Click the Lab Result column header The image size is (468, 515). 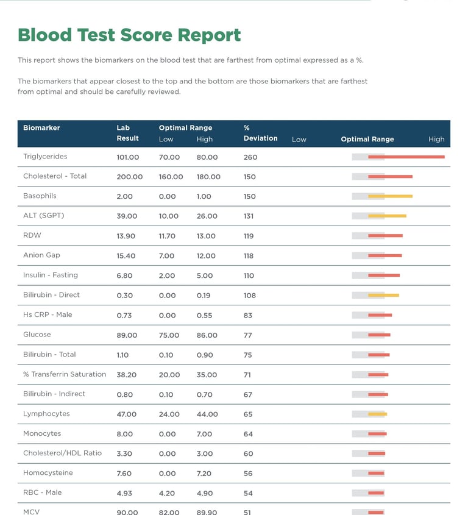(x=128, y=133)
